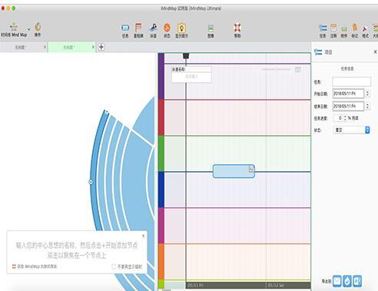Add a new tab with plus button
Screen dimensions: 378x291
click(101, 47)
